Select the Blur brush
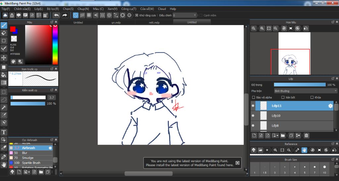 click(30, 153)
